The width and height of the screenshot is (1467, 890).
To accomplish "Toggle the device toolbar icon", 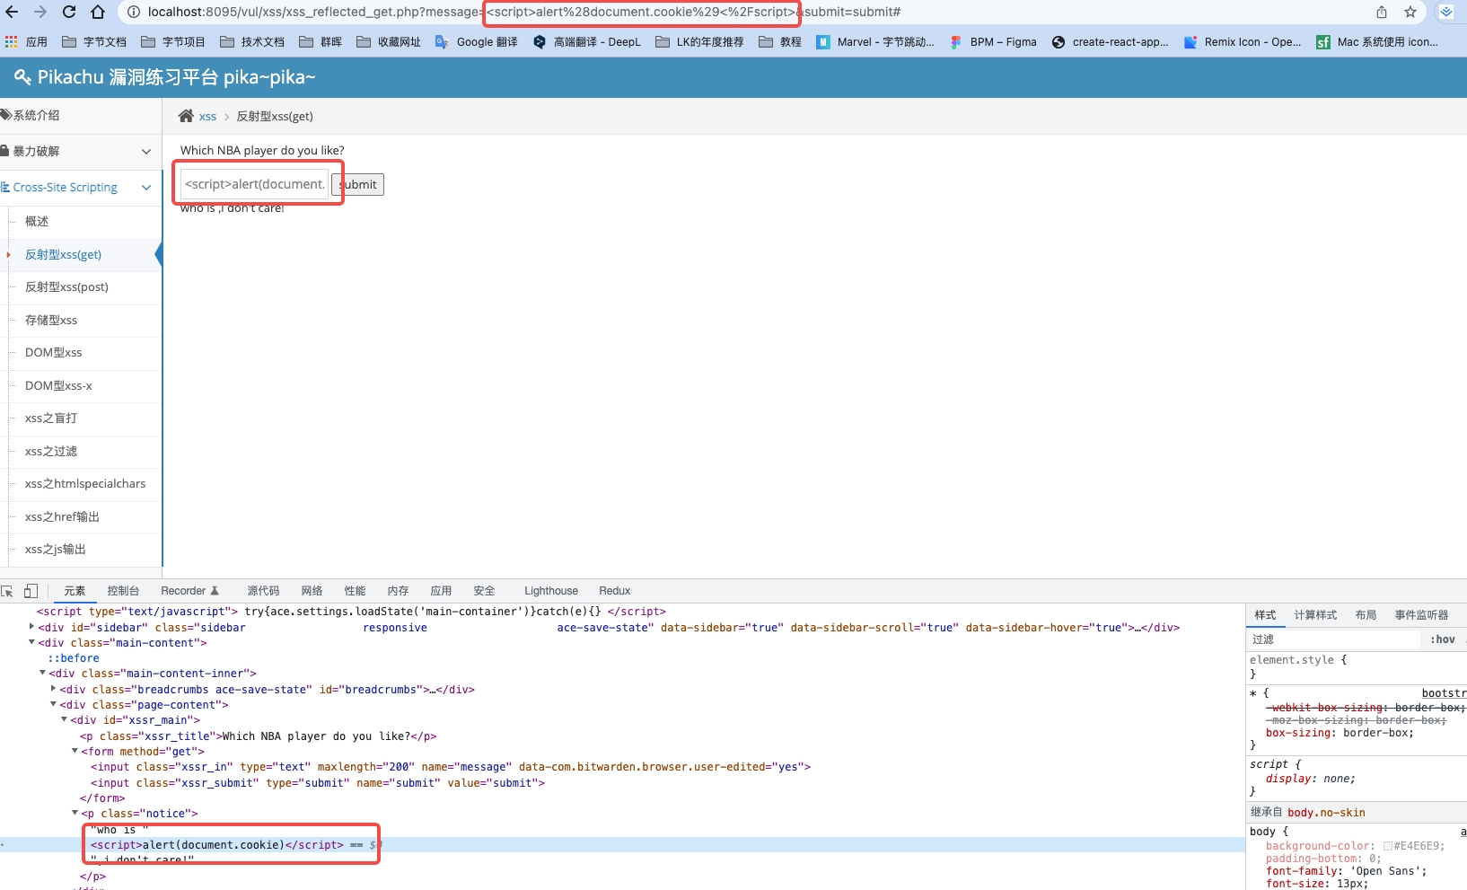I will (31, 591).
